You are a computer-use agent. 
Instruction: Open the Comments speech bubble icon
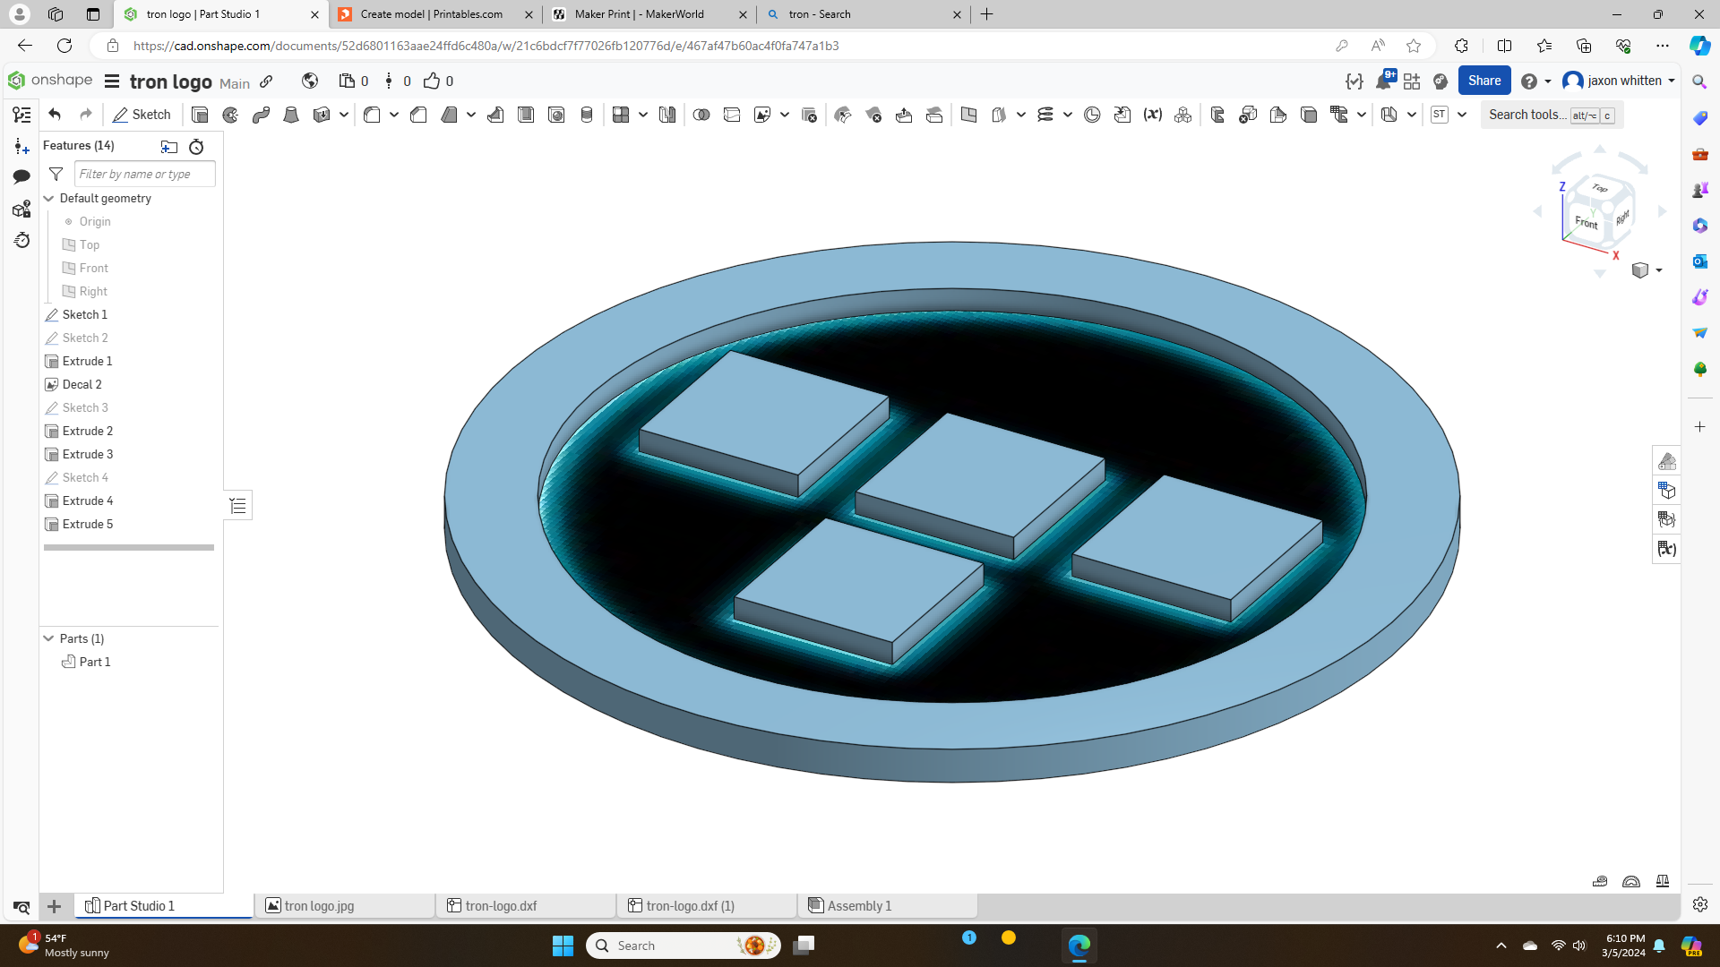[x=21, y=176]
